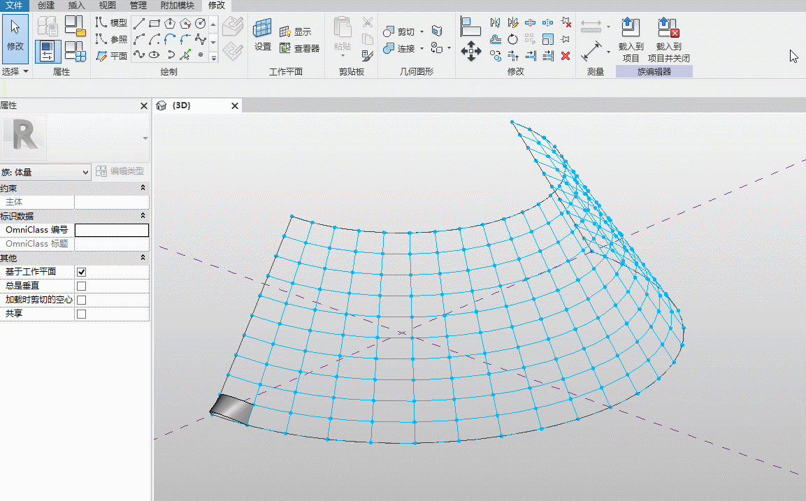Click the red Delete X icon
This screenshot has width=806, height=501.
point(566,55)
